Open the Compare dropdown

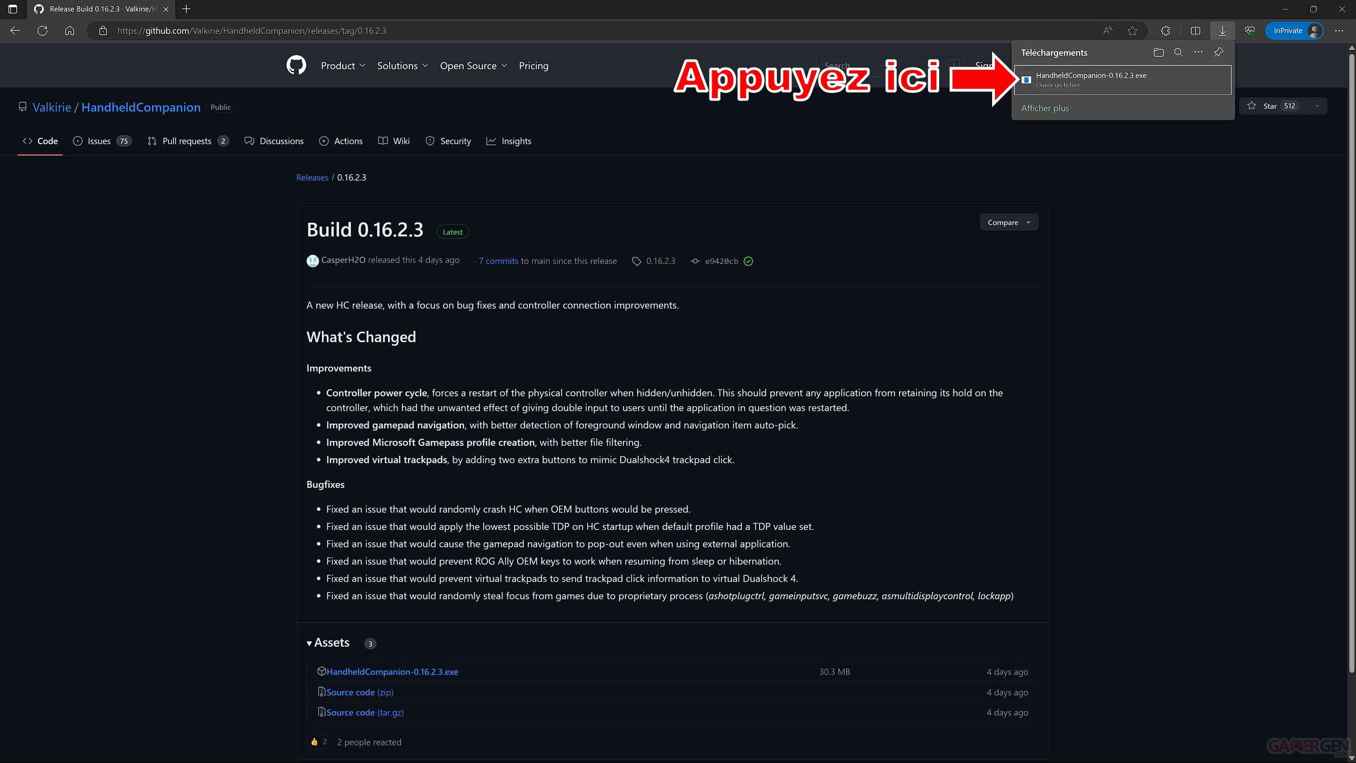(1008, 222)
